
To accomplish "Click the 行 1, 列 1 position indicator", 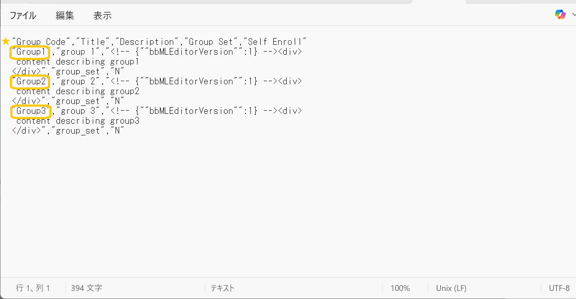I will click(x=33, y=288).
